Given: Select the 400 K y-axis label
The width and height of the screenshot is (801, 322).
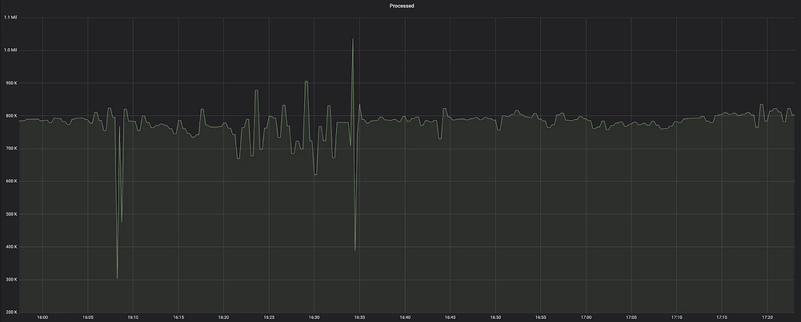Looking at the screenshot, I should pyautogui.click(x=11, y=247).
